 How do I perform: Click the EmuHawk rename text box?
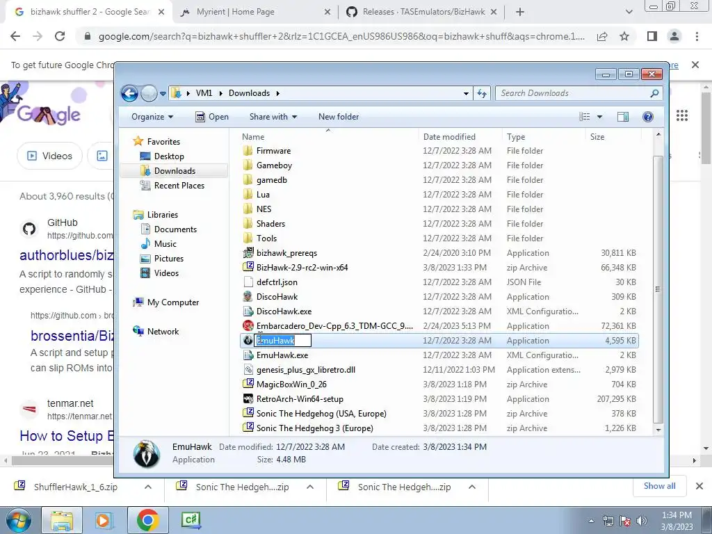coord(283,341)
